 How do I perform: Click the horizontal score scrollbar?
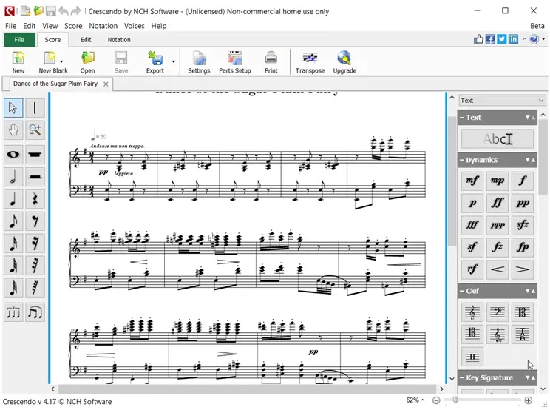point(247,389)
